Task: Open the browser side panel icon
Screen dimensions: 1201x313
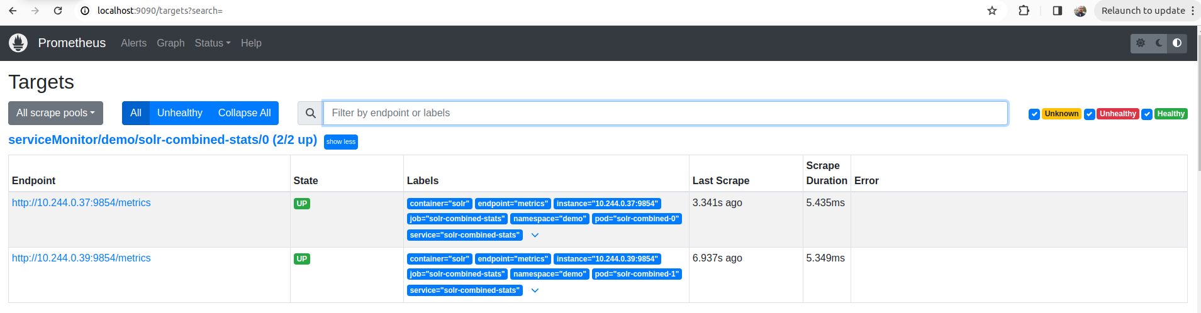Action: pos(1057,11)
